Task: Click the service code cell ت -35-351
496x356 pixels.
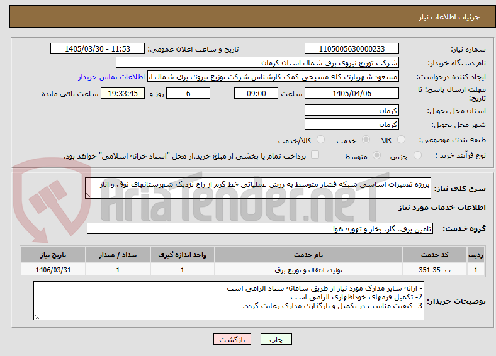Action: 435,270
